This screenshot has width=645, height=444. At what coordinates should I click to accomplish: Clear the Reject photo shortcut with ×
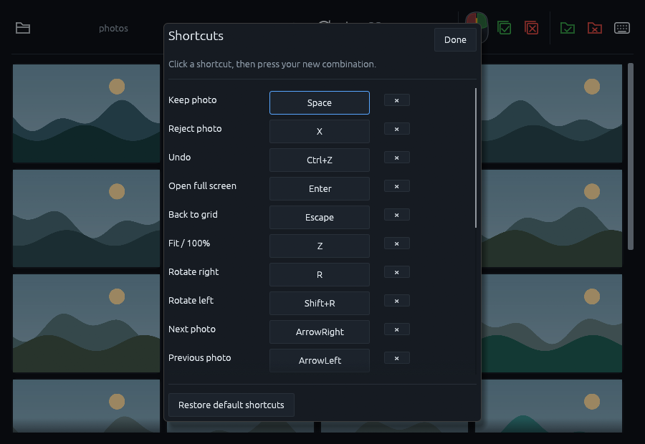[x=396, y=129]
